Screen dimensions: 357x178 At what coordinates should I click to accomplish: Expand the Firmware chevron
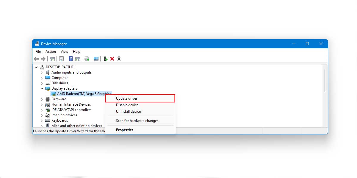coord(42,99)
